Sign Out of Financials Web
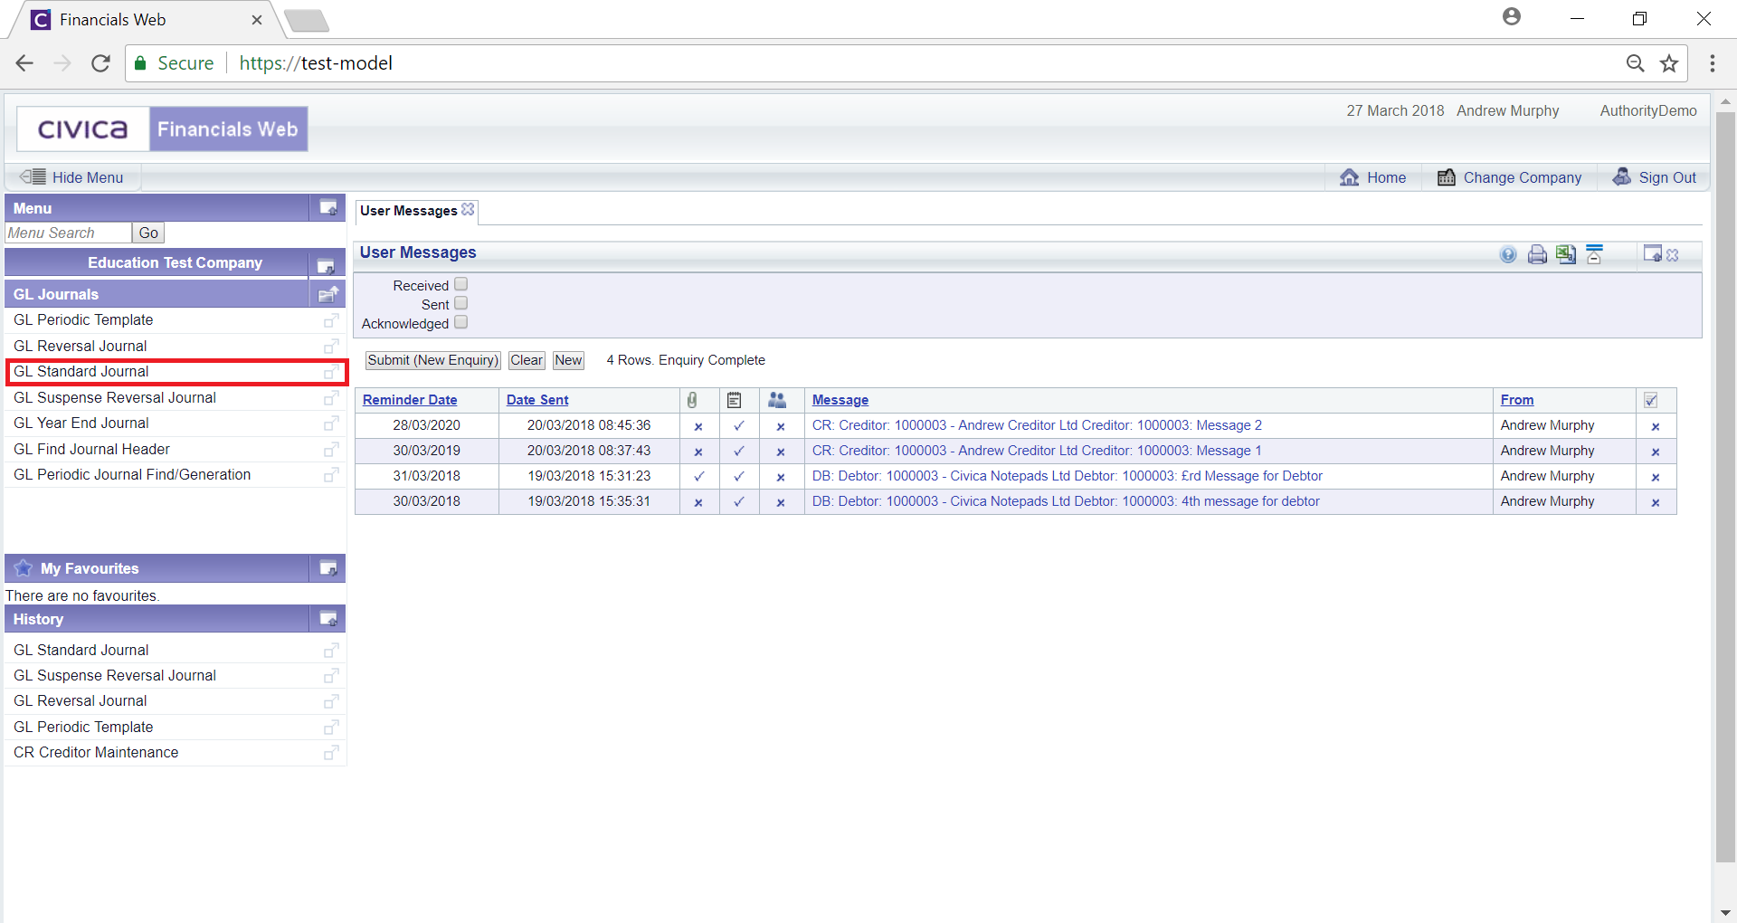The height and width of the screenshot is (923, 1737). click(1655, 177)
